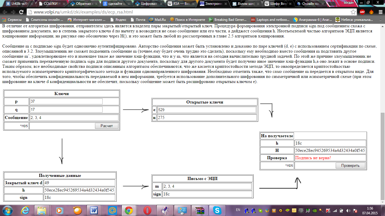Click the Расчет button

(x=107, y=126)
